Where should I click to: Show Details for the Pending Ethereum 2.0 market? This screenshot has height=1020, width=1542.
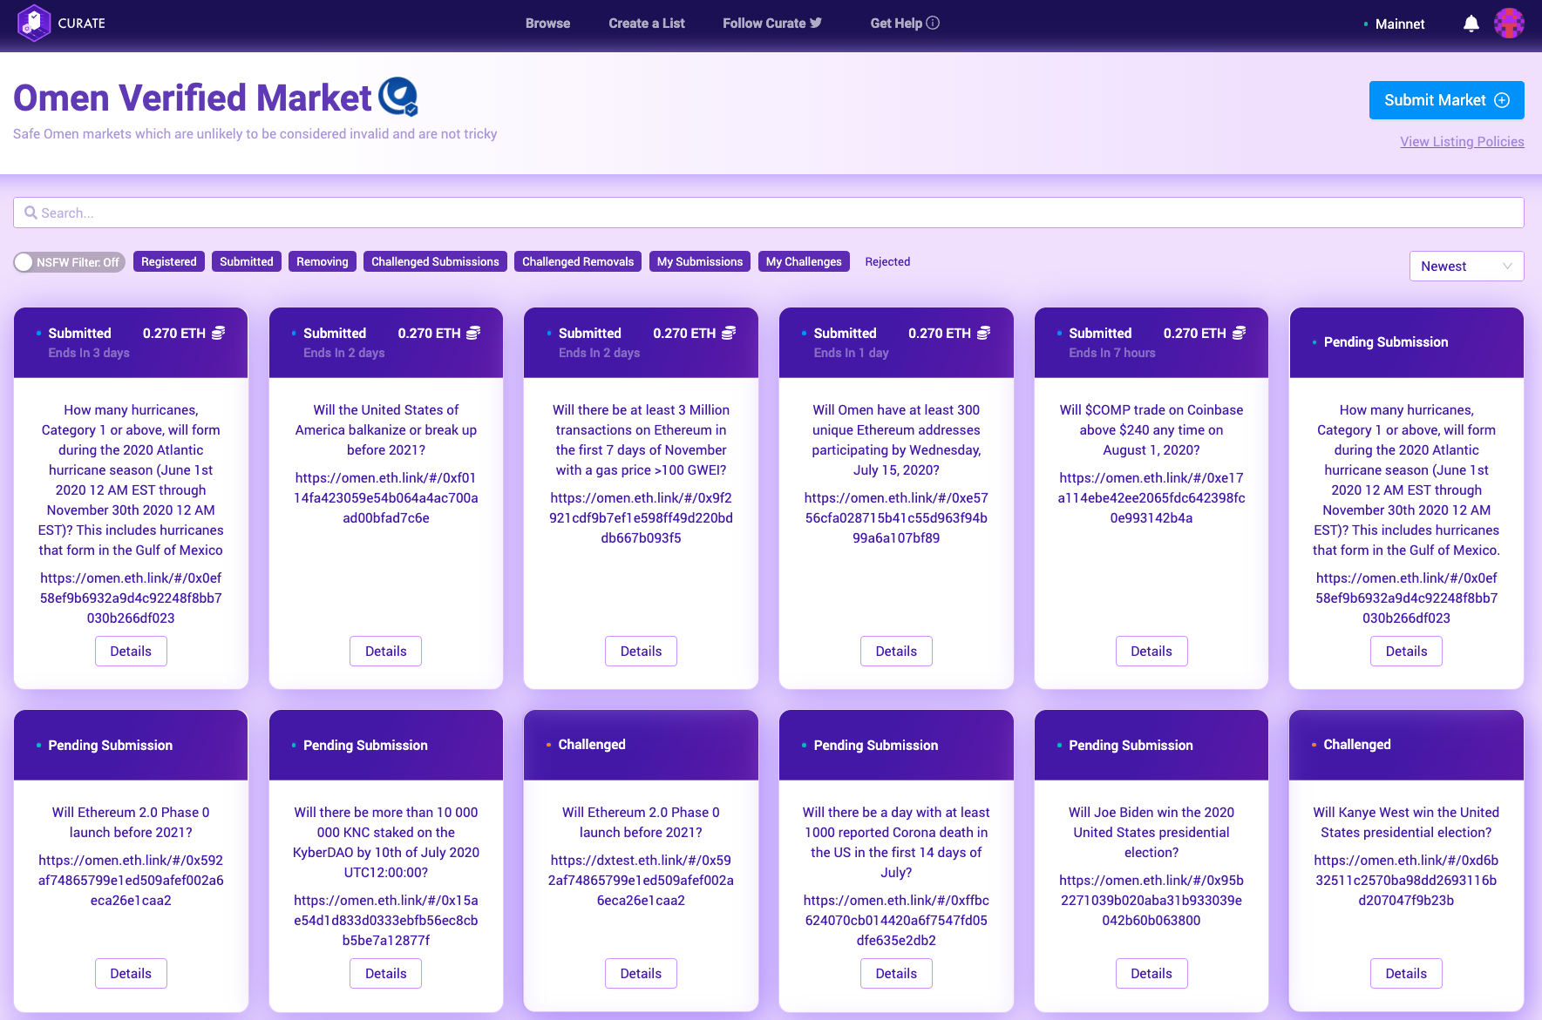click(131, 974)
